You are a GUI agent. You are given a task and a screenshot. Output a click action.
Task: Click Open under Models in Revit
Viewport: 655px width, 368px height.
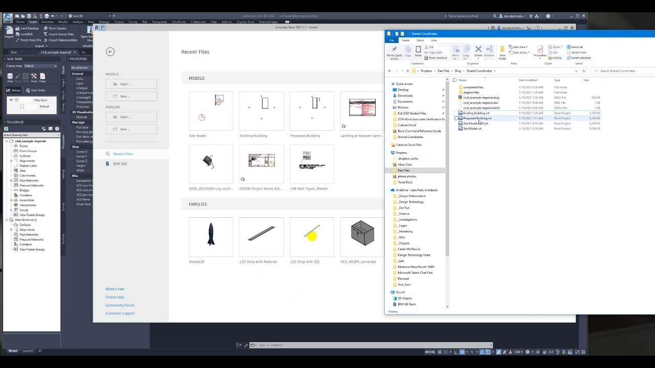point(132,84)
